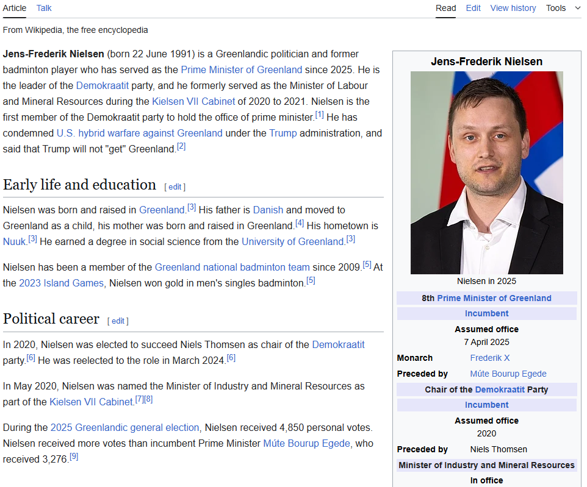Switch to the Read tab
The width and height of the screenshot is (587, 487).
point(445,8)
